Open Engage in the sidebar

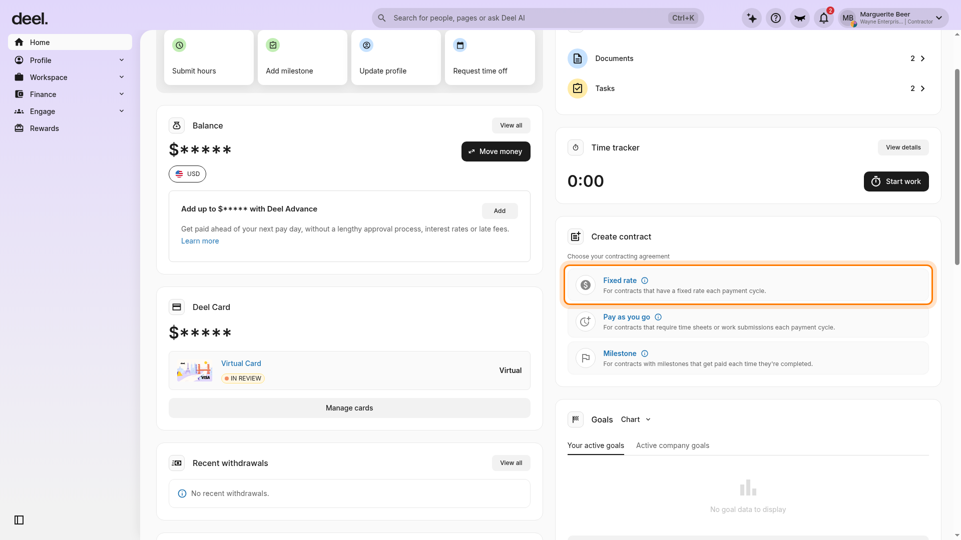point(70,111)
